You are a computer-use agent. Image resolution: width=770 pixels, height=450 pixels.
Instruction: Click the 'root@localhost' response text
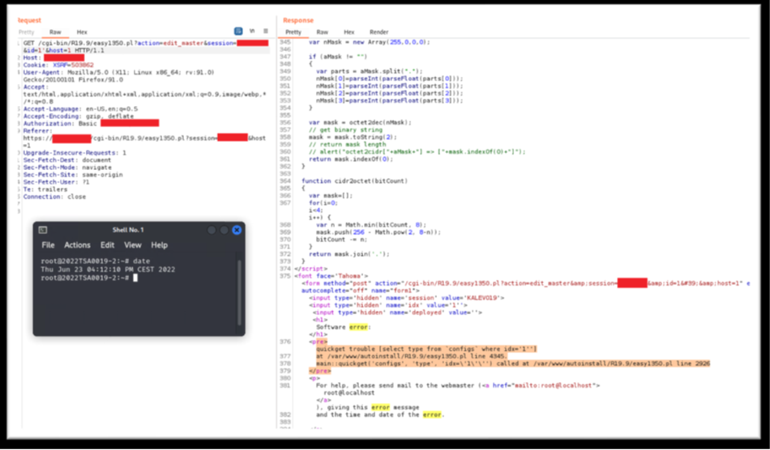click(349, 393)
